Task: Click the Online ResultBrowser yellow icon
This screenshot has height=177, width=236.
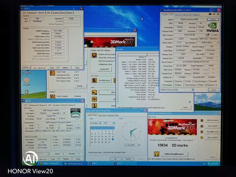Action: [157, 154]
